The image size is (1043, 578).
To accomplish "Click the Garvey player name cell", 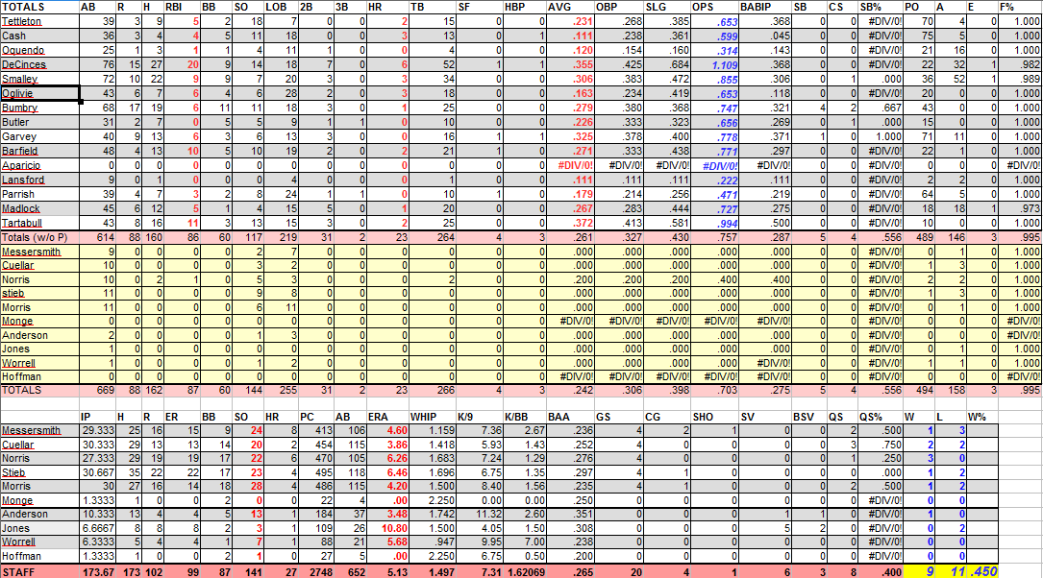I will tap(40, 137).
